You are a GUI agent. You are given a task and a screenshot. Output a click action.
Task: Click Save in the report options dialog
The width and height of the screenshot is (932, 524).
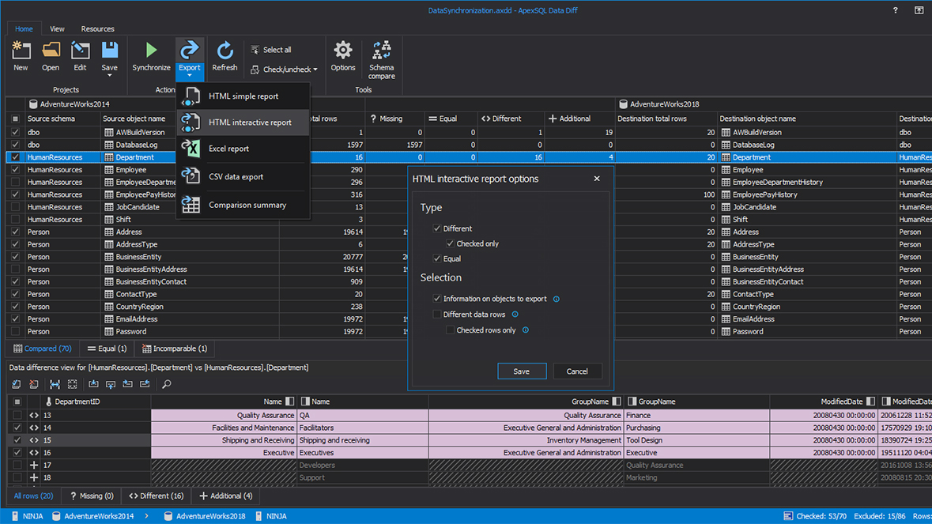(521, 371)
